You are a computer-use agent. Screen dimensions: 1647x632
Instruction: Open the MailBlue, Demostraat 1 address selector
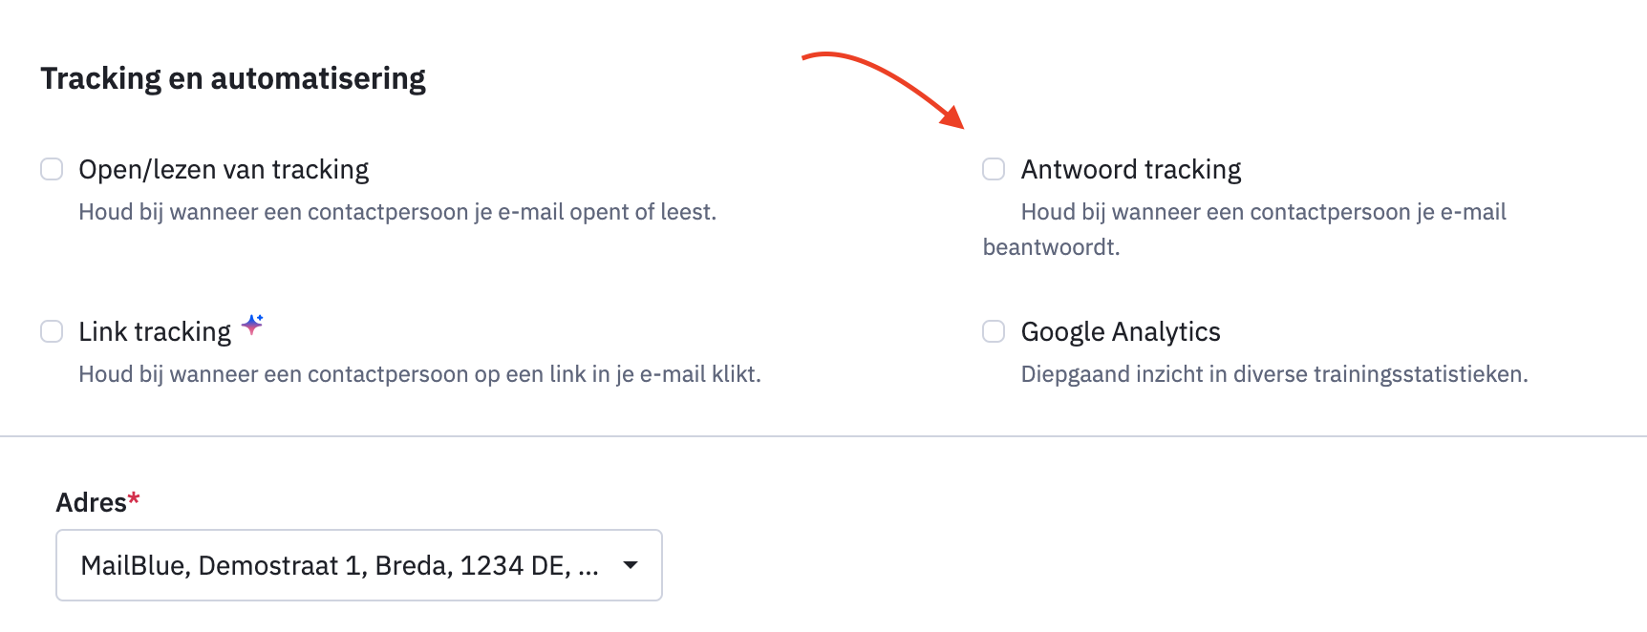(359, 565)
